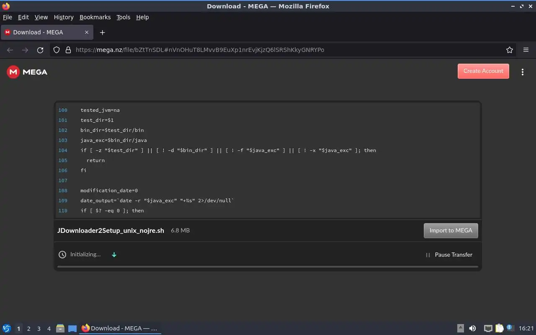Go forward with the forward arrow

pyautogui.click(x=25, y=50)
